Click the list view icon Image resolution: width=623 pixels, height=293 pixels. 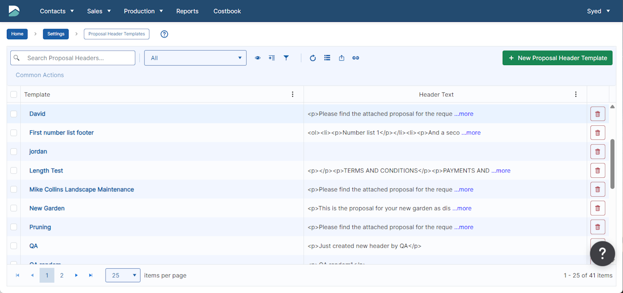coord(327,58)
